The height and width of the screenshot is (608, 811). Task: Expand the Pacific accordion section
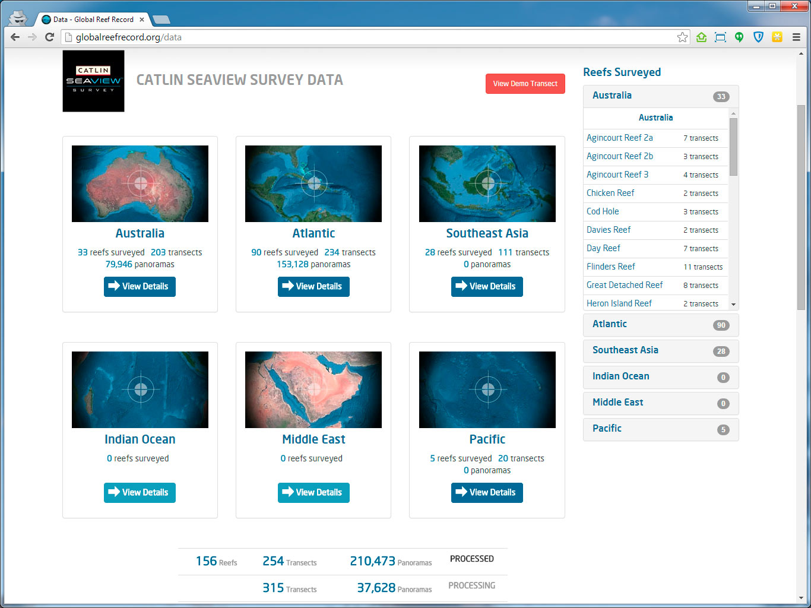[x=661, y=429]
